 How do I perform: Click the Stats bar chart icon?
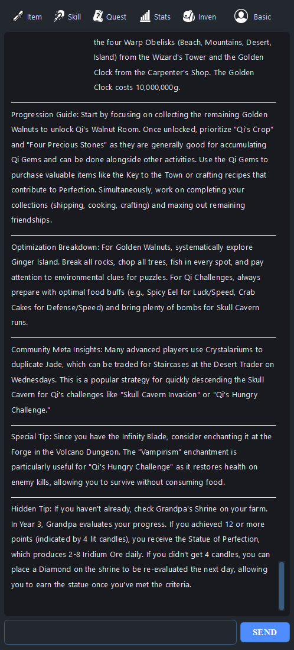click(x=145, y=17)
